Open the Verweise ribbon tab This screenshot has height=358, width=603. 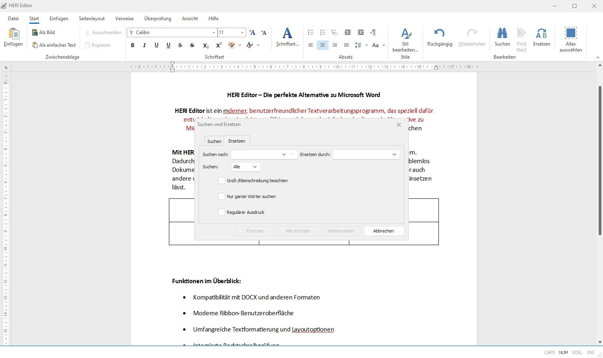point(124,19)
